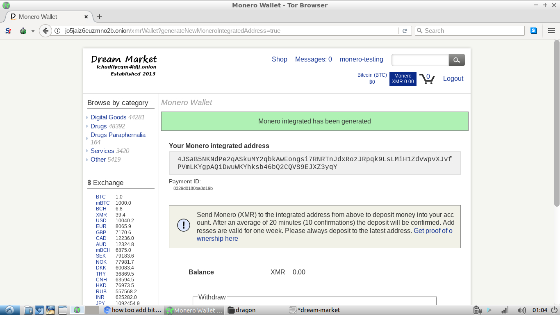The height and width of the screenshot is (315, 560).
Task: Click the mBTC exchange rate link
Action: tap(103, 203)
